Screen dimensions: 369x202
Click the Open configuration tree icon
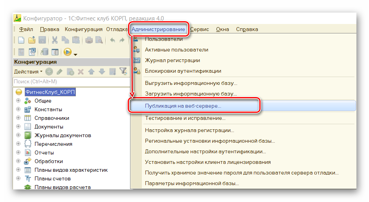pyautogui.click(x=21, y=52)
